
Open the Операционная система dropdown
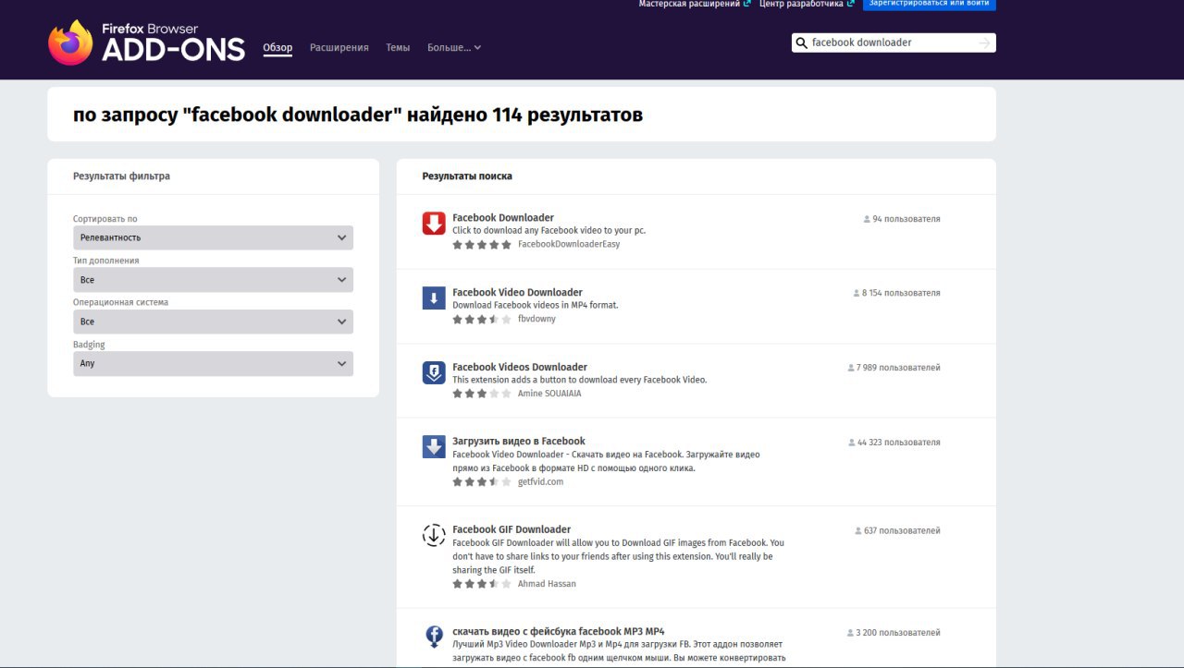tap(213, 322)
